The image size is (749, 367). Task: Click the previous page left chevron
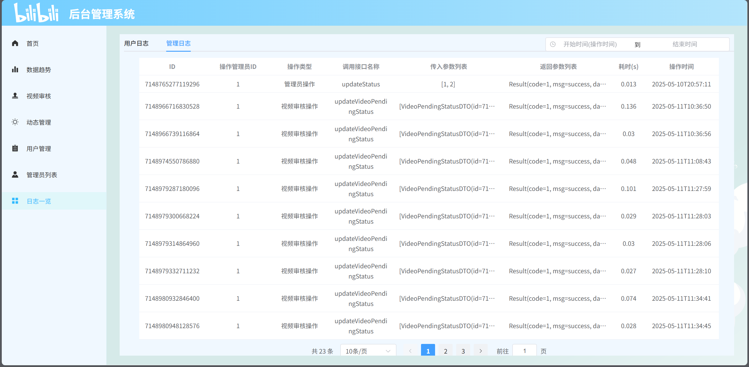(x=410, y=351)
